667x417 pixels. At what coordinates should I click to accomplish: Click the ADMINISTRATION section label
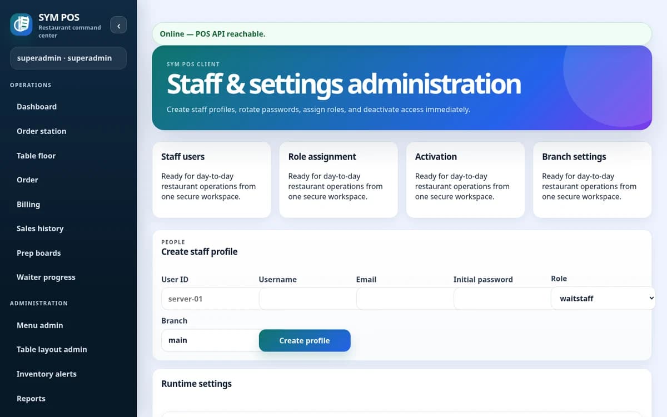click(39, 304)
